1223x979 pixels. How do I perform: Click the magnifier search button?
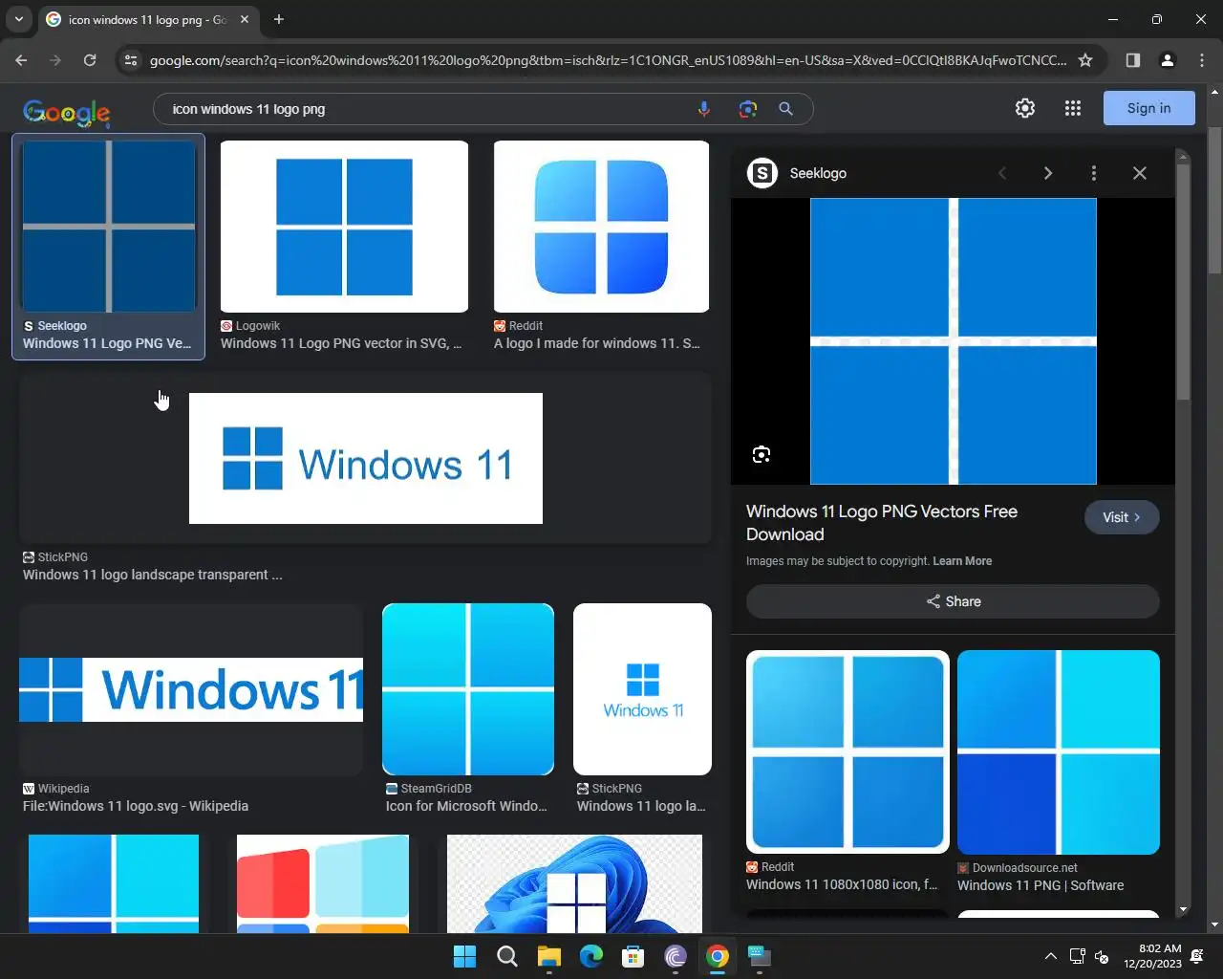coord(785,109)
